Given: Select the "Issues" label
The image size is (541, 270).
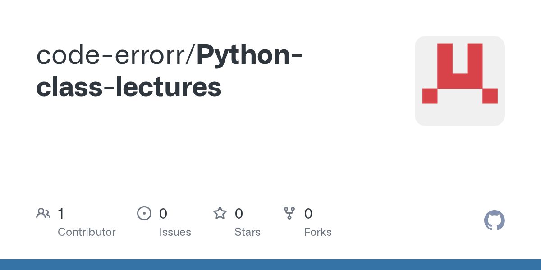Looking at the screenshot, I should tap(175, 232).
